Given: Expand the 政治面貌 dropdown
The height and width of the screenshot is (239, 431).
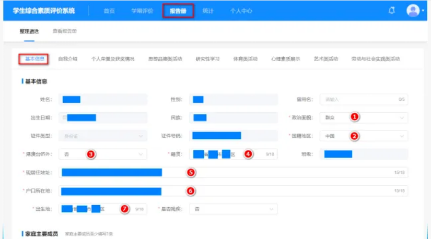Looking at the screenshot, I should coord(401,118).
